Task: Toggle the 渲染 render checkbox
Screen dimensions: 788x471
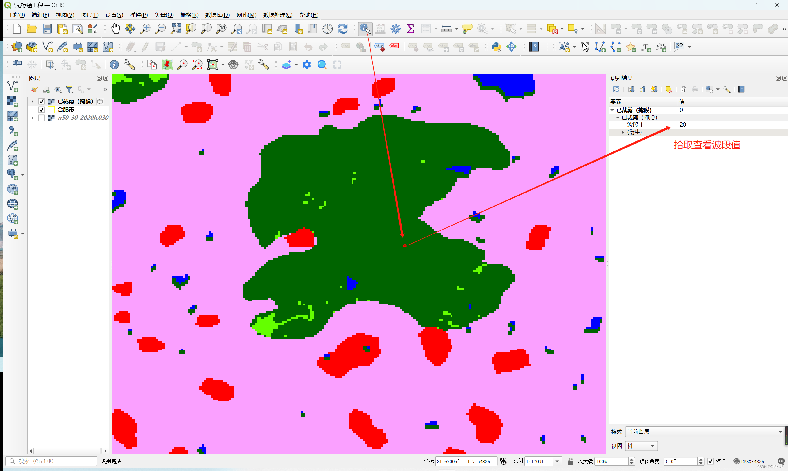Action: tap(710, 461)
